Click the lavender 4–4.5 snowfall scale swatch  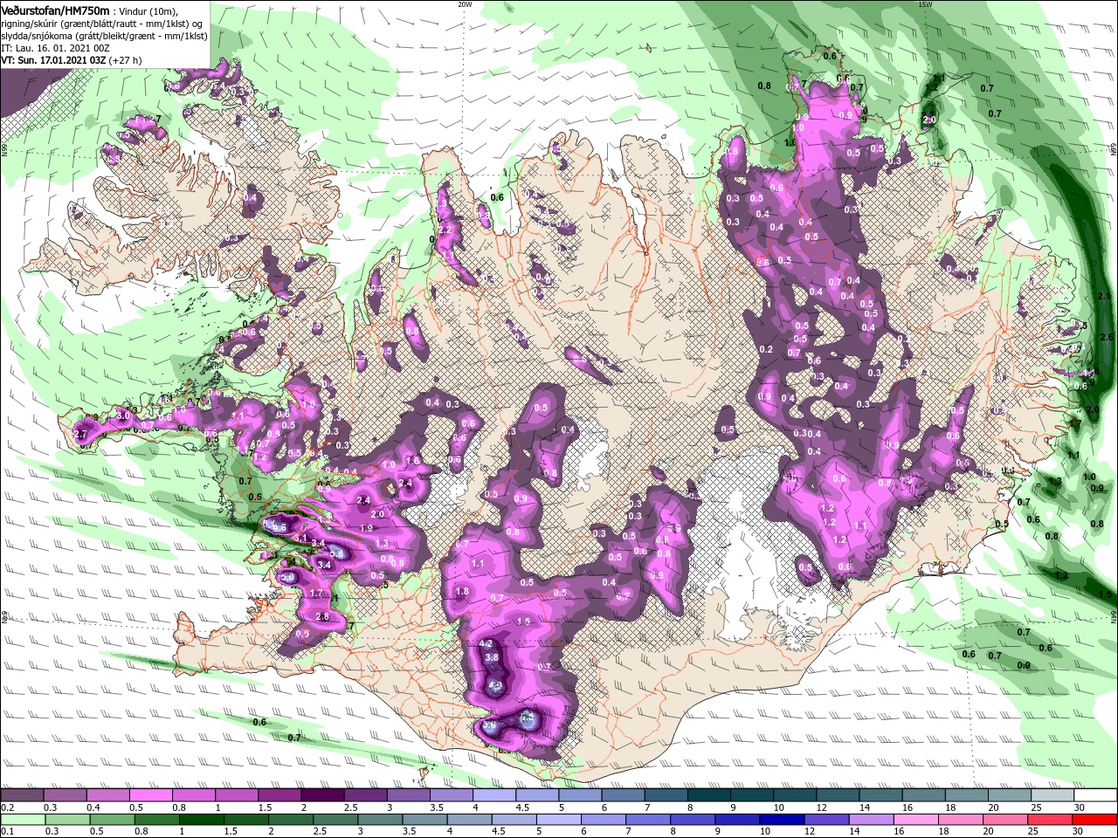[x=493, y=795]
